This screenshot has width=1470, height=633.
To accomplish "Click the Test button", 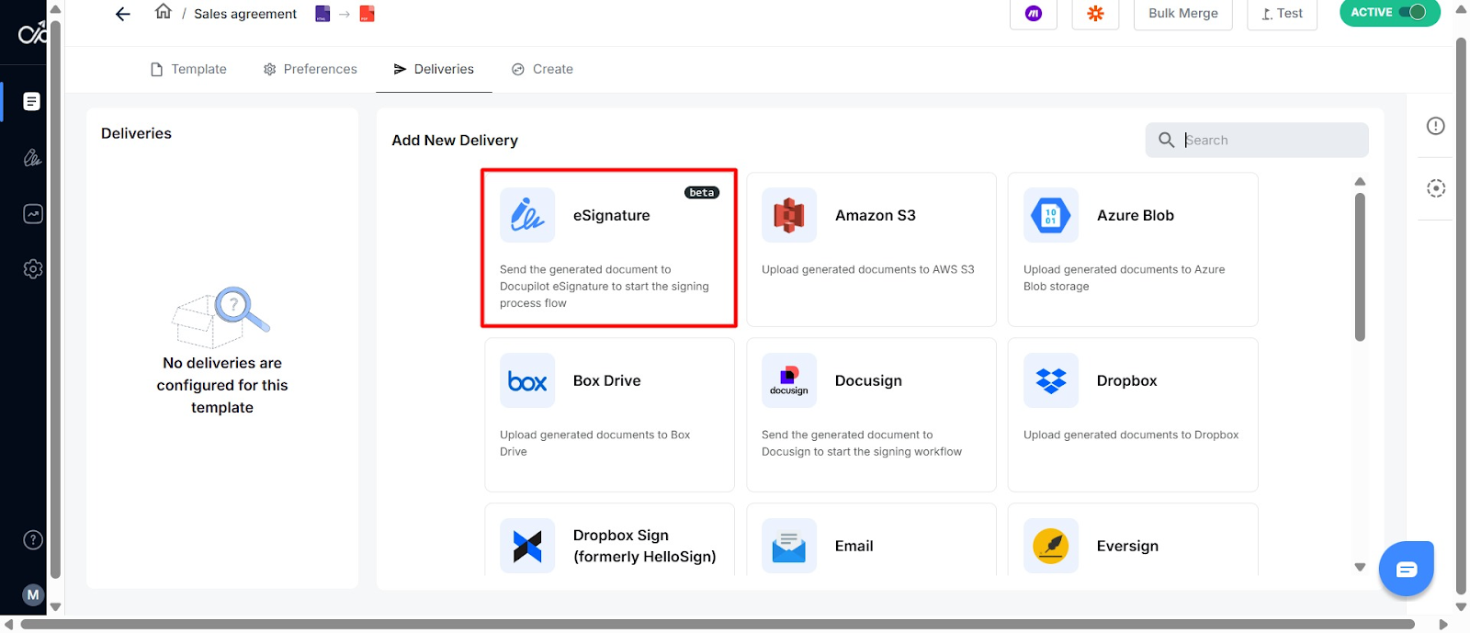I will click(x=1283, y=14).
